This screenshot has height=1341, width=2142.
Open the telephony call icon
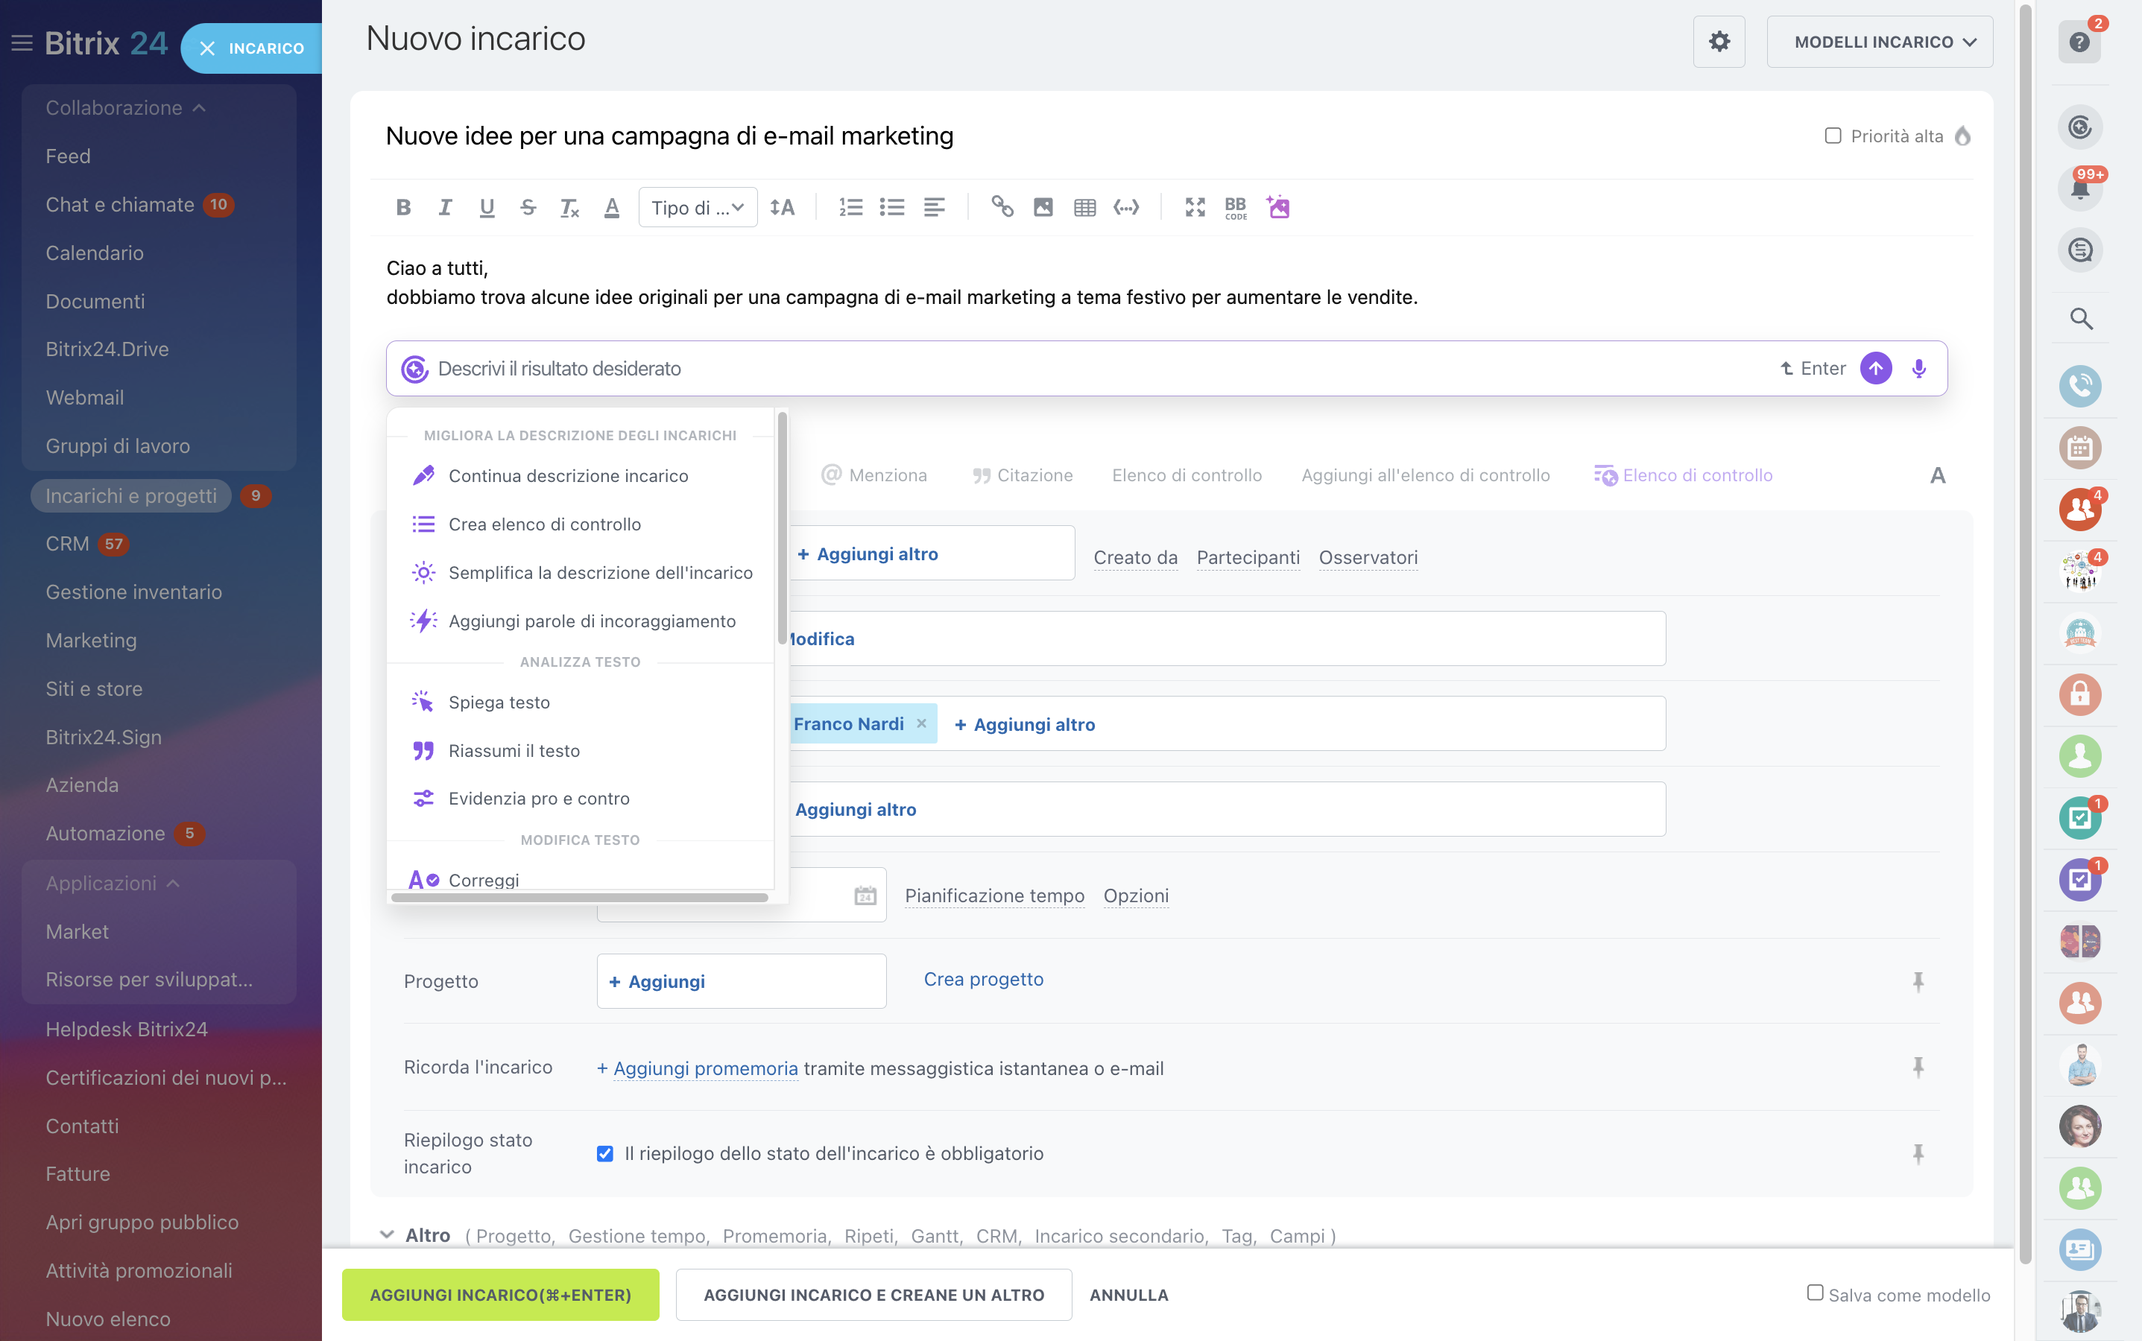tap(2079, 386)
